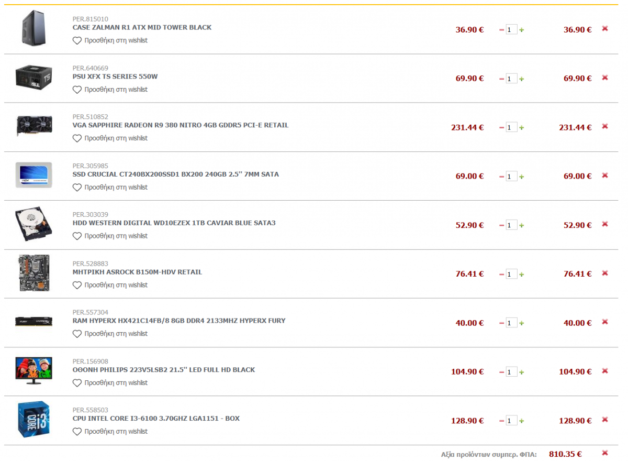This screenshot has width=628, height=461.
Task: Delete the SAPPHIRE RADEON R9 380 row
Action: 605,126
